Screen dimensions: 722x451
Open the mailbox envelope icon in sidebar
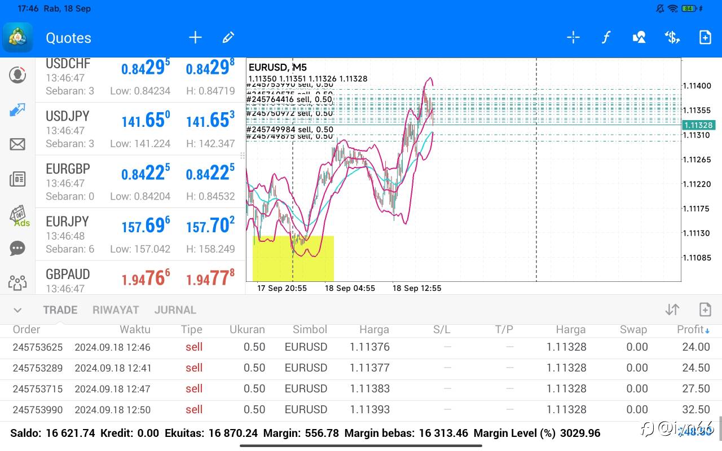tap(17, 144)
